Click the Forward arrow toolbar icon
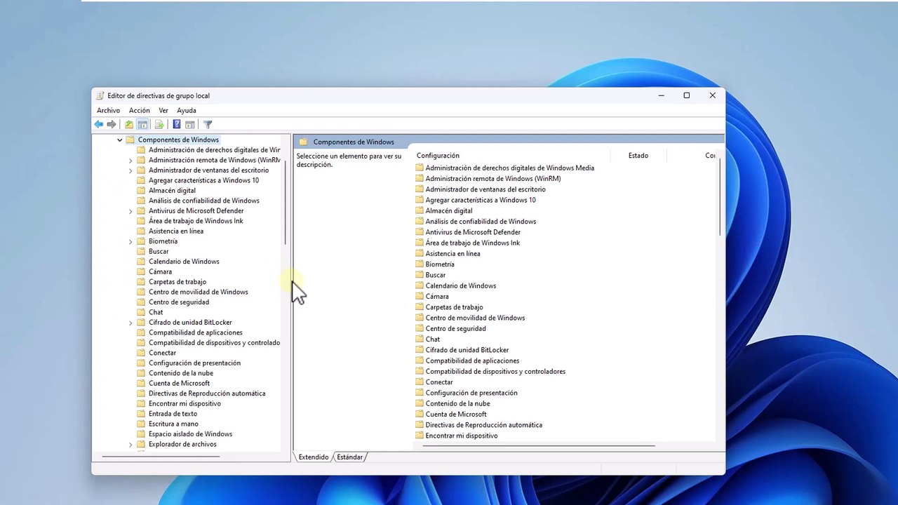Screen dimensions: 898x505 (112, 124)
